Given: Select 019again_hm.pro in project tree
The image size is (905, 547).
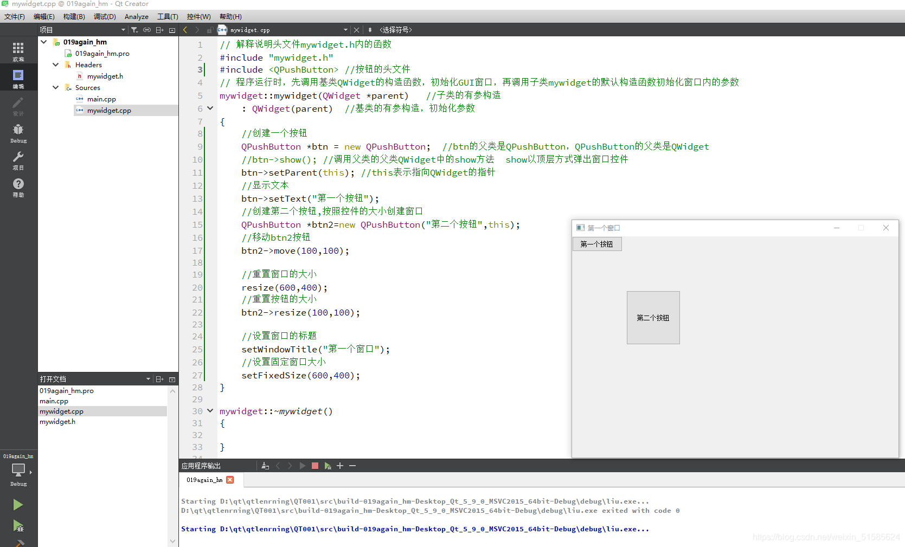Looking at the screenshot, I should coord(102,53).
